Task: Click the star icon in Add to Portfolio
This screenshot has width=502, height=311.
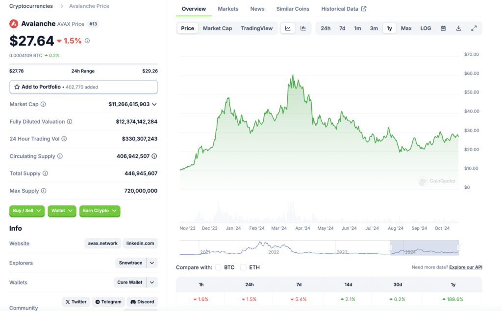Action: click(17, 87)
